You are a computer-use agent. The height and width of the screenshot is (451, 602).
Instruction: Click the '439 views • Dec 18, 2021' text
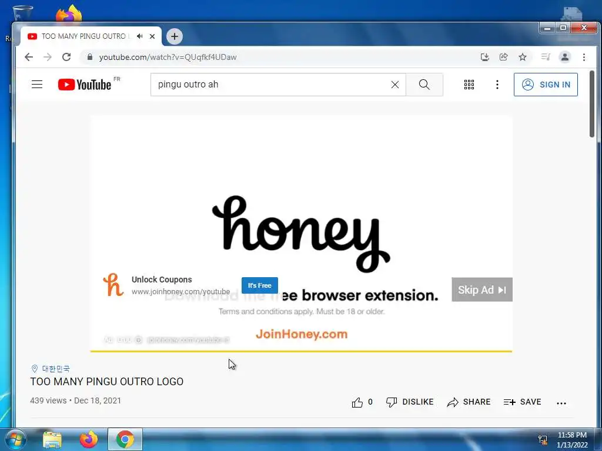pyautogui.click(x=76, y=400)
